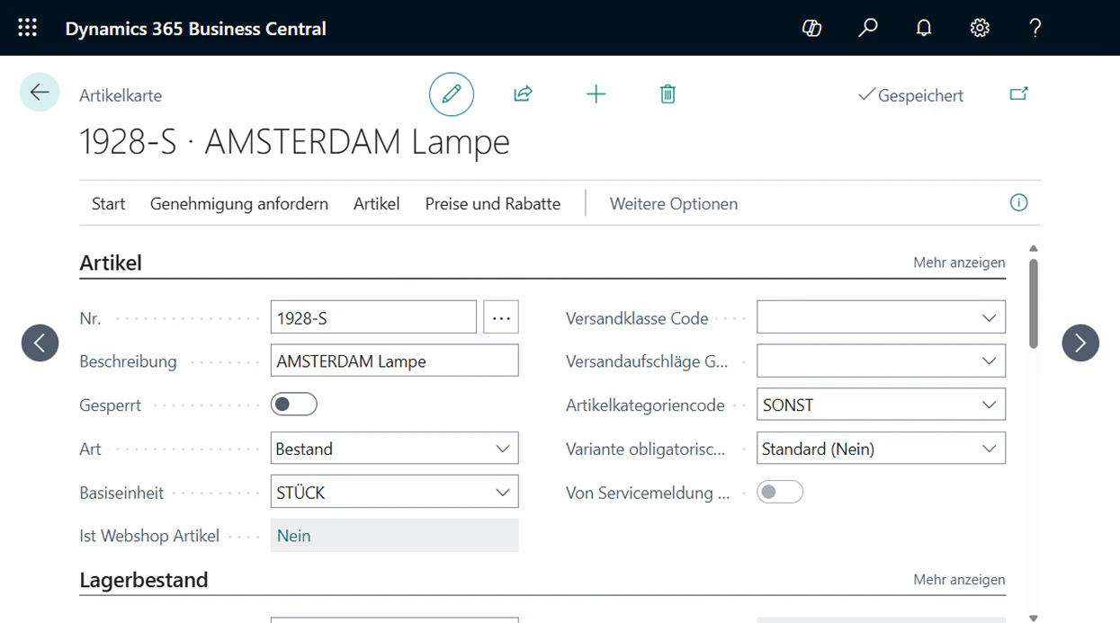Image resolution: width=1120 pixels, height=623 pixels.
Task: Open the help question mark
Action: [1035, 28]
